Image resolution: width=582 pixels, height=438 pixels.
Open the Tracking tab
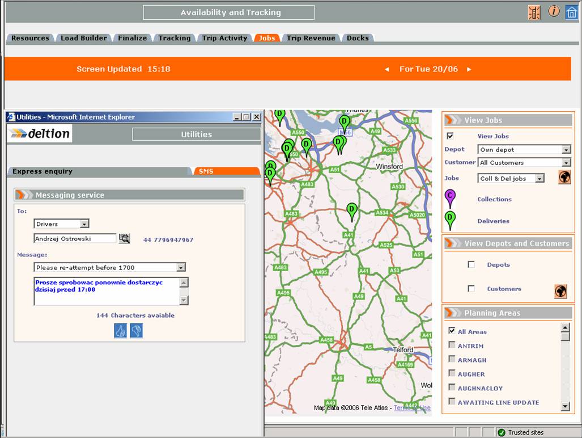tap(174, 38)
